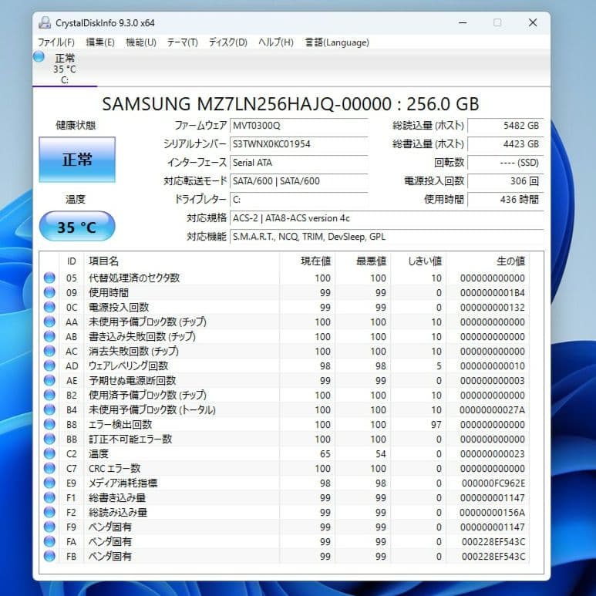Click the 35 °C temperature button

tap(77, 227)
